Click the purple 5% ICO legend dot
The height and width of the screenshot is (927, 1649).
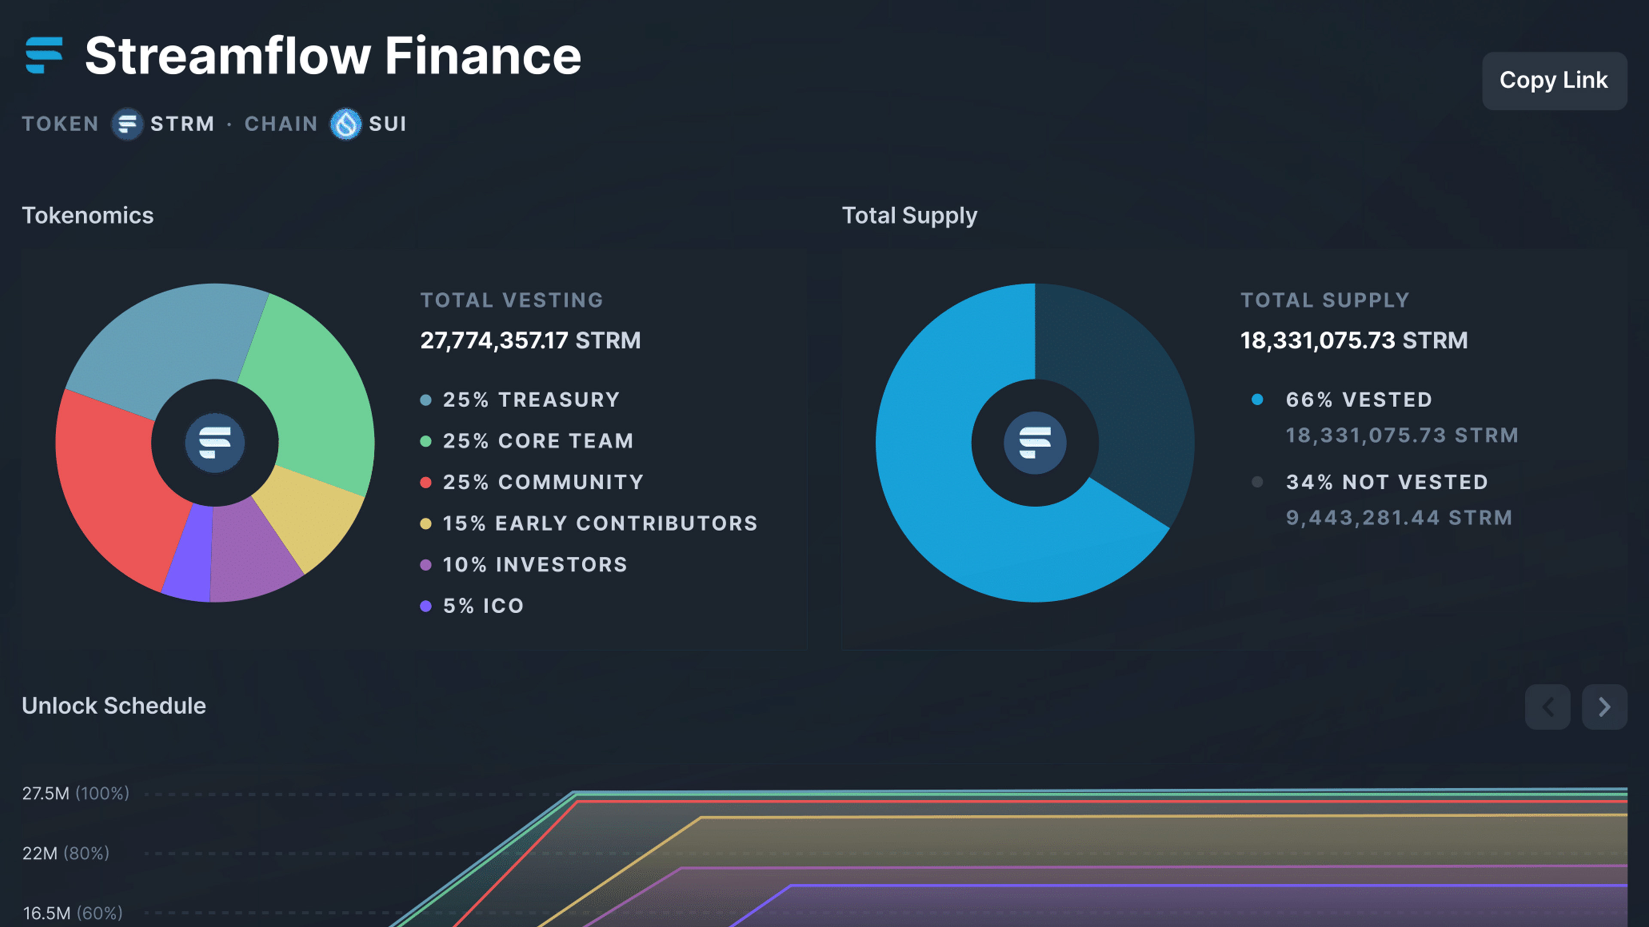pyautogui.click(x=426, y=606)
